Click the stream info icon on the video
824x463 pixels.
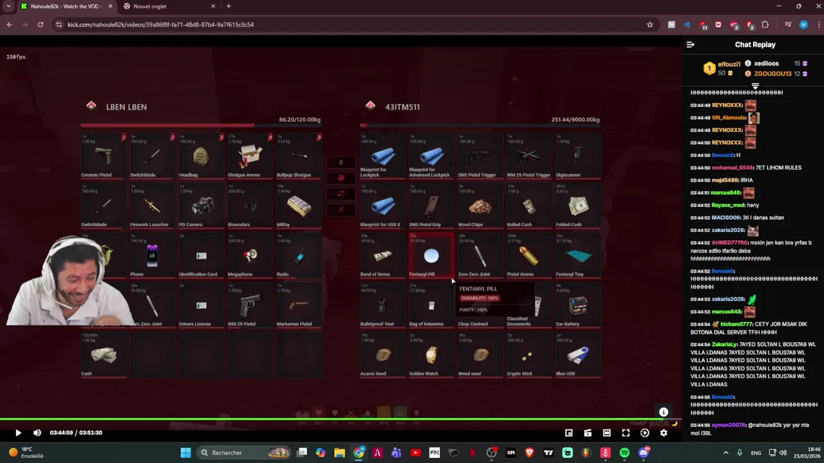[x=664, y=412]
